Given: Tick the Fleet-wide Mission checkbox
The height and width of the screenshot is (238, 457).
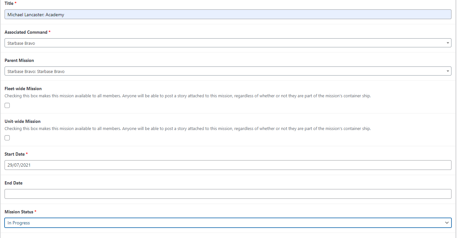Looking at the screenshot, I should coord(7,105).
